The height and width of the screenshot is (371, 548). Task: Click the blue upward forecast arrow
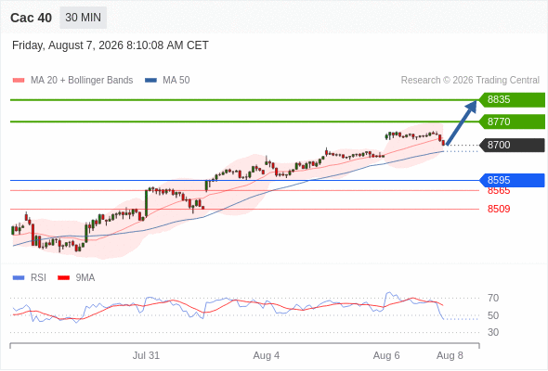tap(462, 122)
